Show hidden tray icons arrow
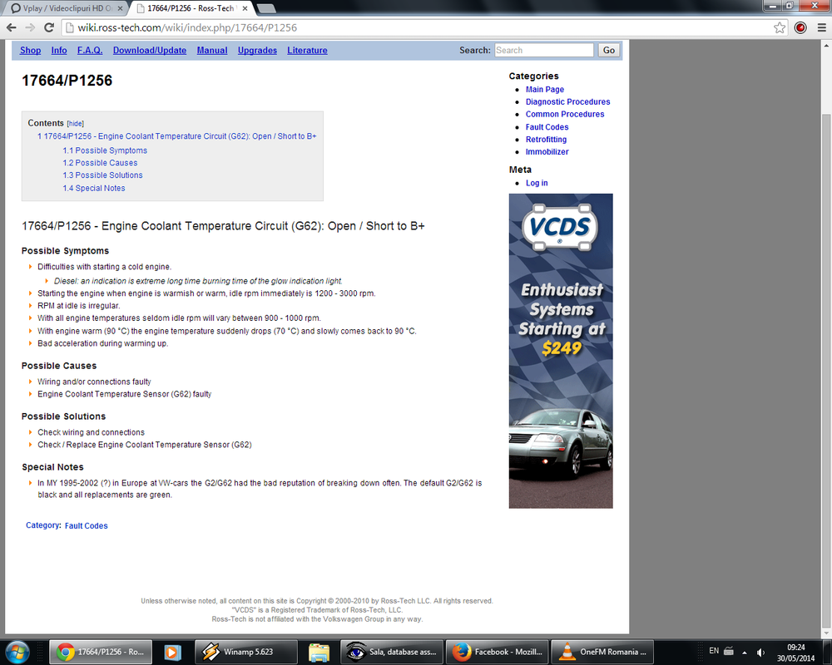The width and height of the screenshot is (832, 665). point(744,653)
